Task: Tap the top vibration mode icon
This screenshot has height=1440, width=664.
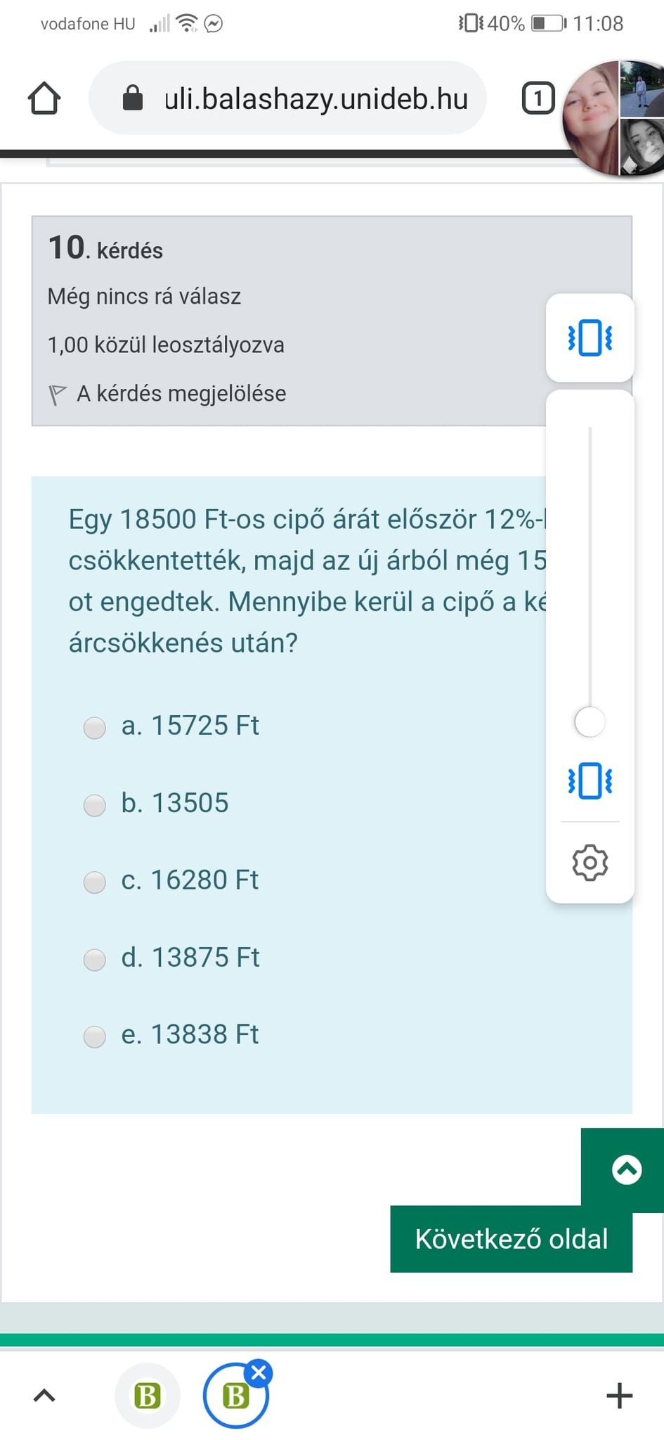Action: (590, 338)
